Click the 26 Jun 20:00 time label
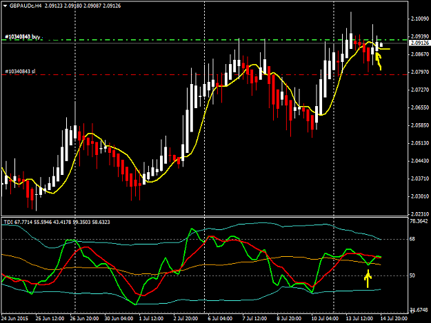Image resolution: width=431 pixels, height=323 pixels. [84, 318]
